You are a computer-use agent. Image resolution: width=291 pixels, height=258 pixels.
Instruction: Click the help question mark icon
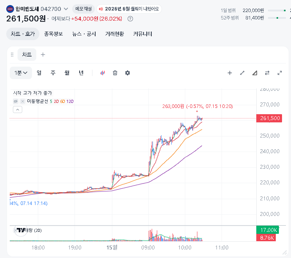pyautogui.click(x=130, y=19)
